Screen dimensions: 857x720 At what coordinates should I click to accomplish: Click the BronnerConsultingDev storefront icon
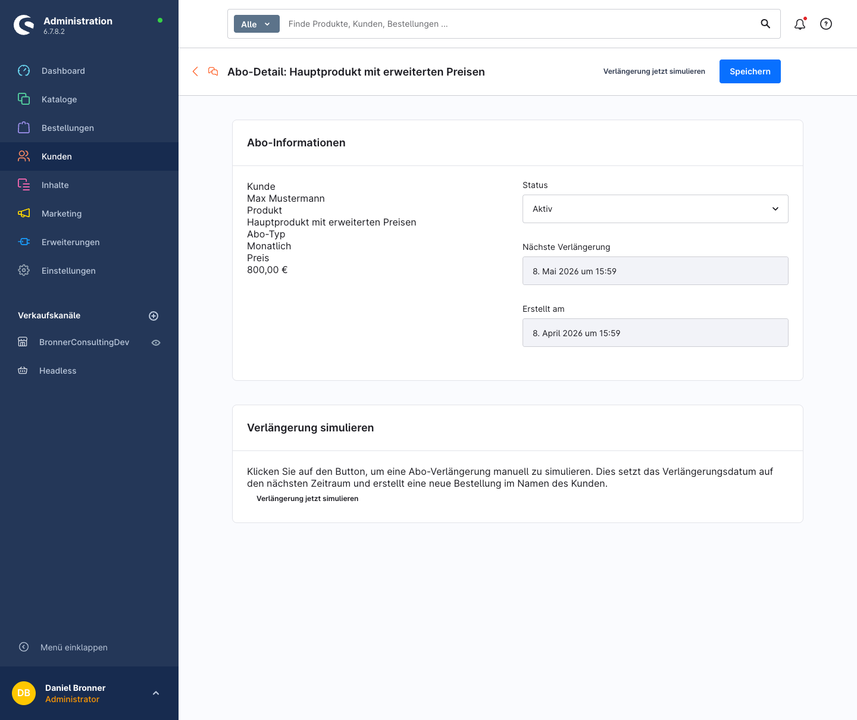pos(23,342)
